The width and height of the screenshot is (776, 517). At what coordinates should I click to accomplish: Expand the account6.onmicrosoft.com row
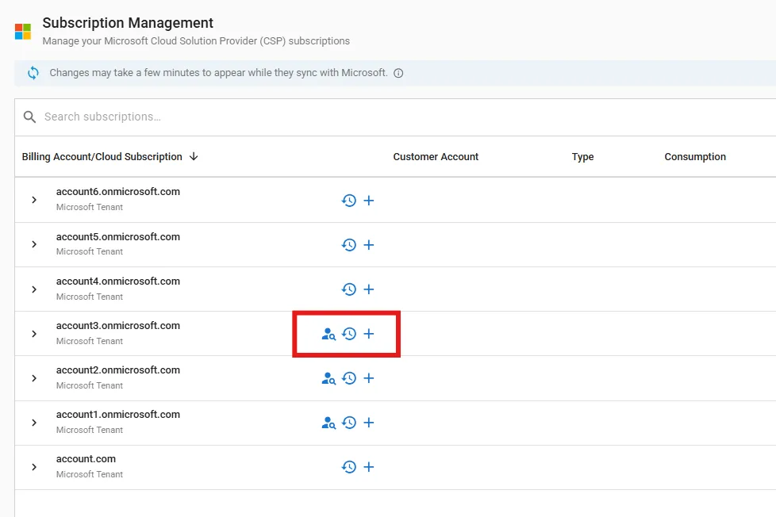tap(34, 200)
